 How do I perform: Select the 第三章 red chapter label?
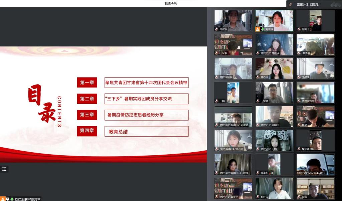point(87,115)
